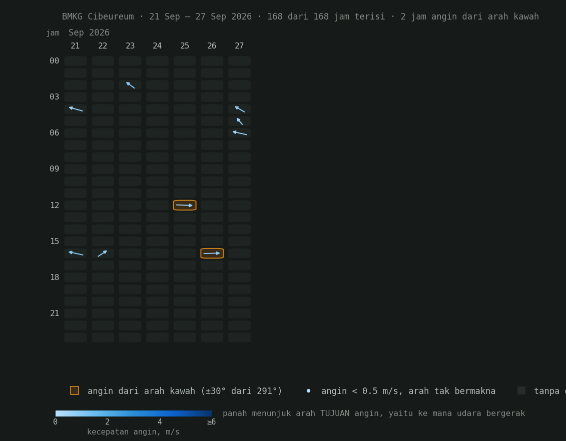
Task: Click the wind arrow on 23 Sep at 02:00
Action: pyautogui.click(x=130, y=85)
